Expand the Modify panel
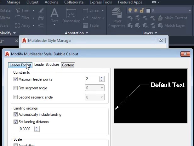This screenshot has height=146, width=194. 8,33
